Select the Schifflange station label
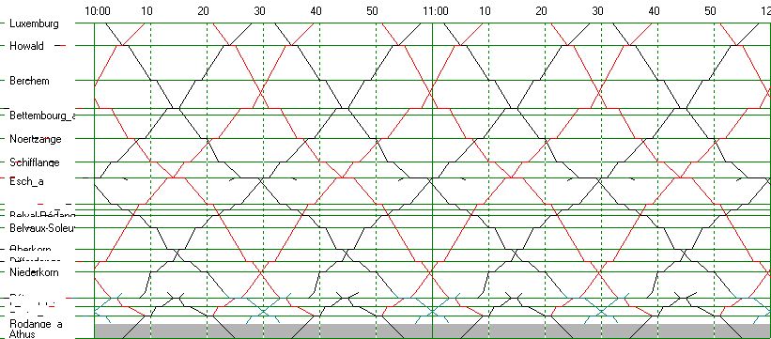Screen dimensions: 771x339 [35, 162]
